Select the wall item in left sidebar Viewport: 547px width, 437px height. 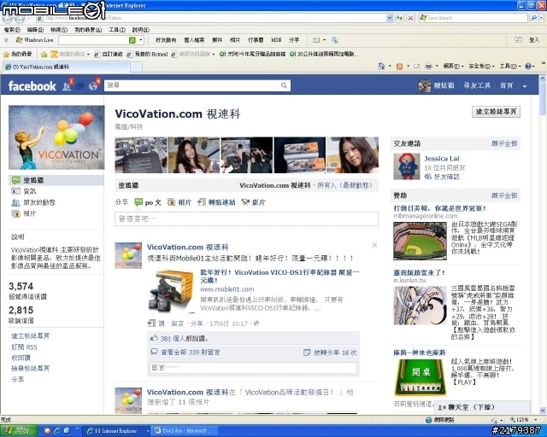(56, 180)
